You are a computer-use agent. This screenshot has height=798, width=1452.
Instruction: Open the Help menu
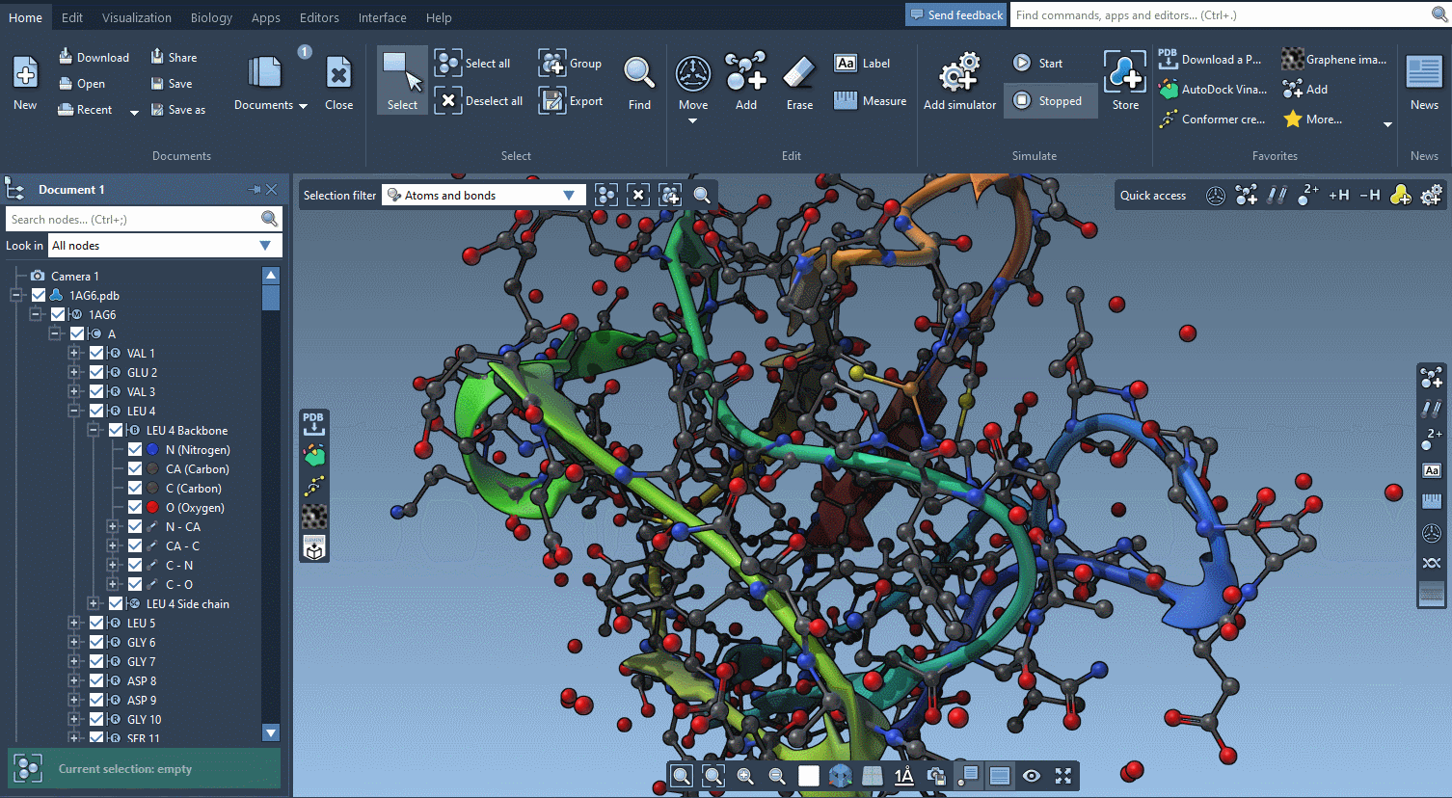click(x=439, y=17)
